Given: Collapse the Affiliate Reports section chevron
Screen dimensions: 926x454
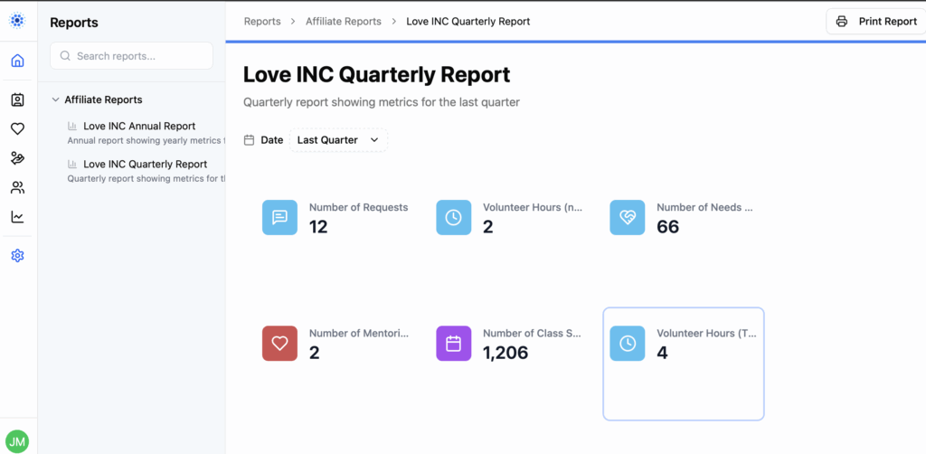Looking at the screenshot, I should click(55, 99).
